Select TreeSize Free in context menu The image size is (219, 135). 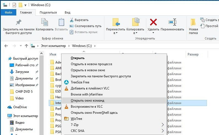click(80, 82)
